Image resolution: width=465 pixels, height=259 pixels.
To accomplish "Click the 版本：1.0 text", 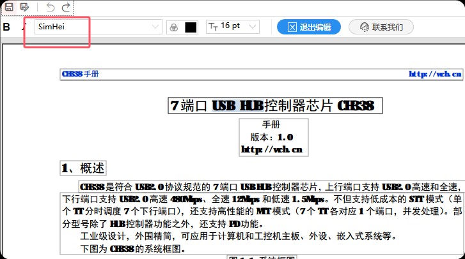I will pyautogui.click(x=272, y=137).
